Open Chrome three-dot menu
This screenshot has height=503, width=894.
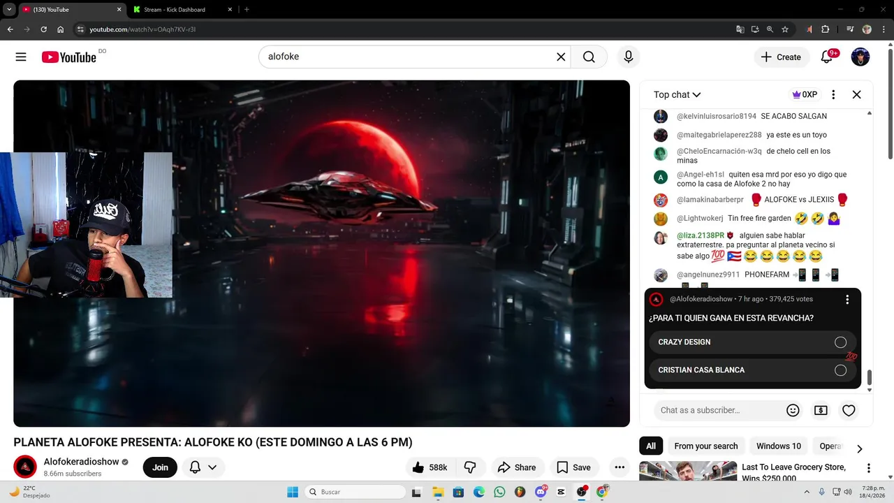click(884, 29)
